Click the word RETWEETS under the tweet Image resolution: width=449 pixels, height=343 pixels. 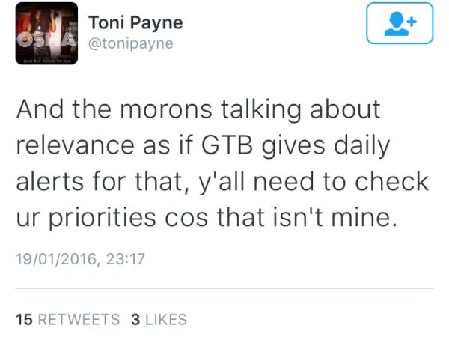click(x=79, y=319)
